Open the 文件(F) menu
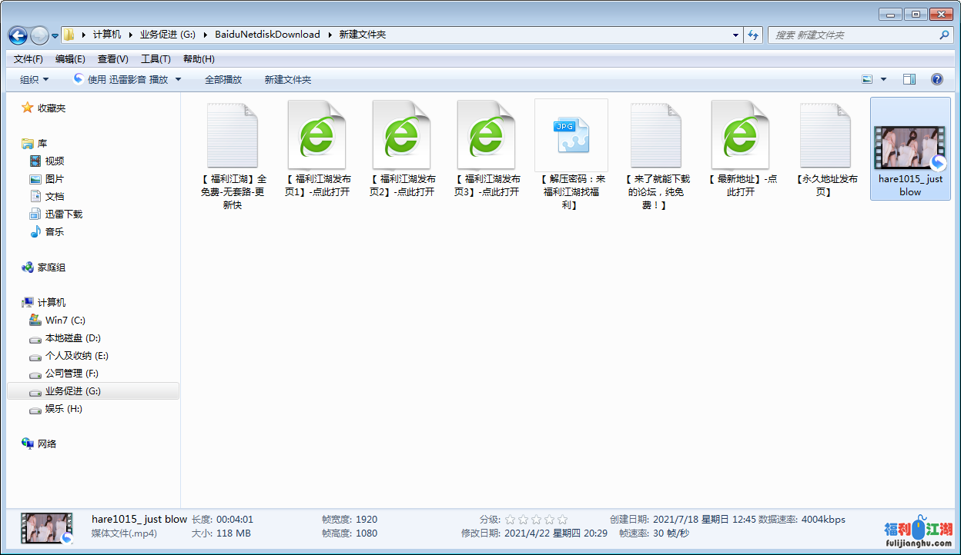This screenshot has height=555, width=961. coord(28,59)
